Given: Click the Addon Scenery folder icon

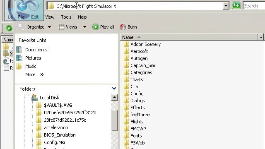Looking at the screenshot, I should click(126, 44).
